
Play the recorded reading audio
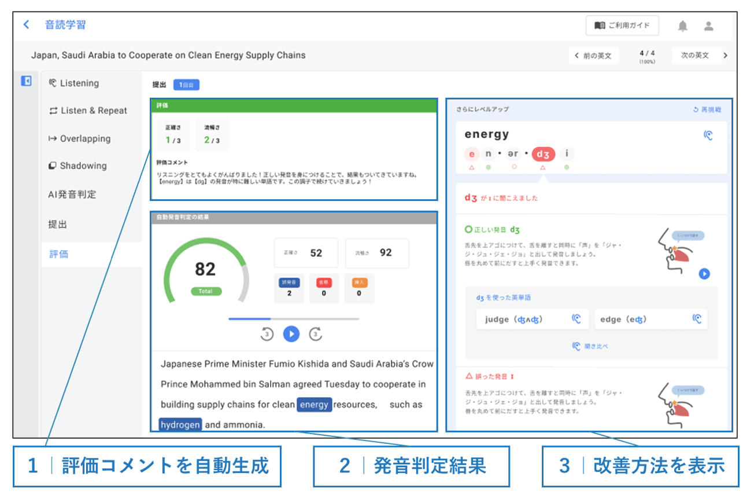point(291,334)
